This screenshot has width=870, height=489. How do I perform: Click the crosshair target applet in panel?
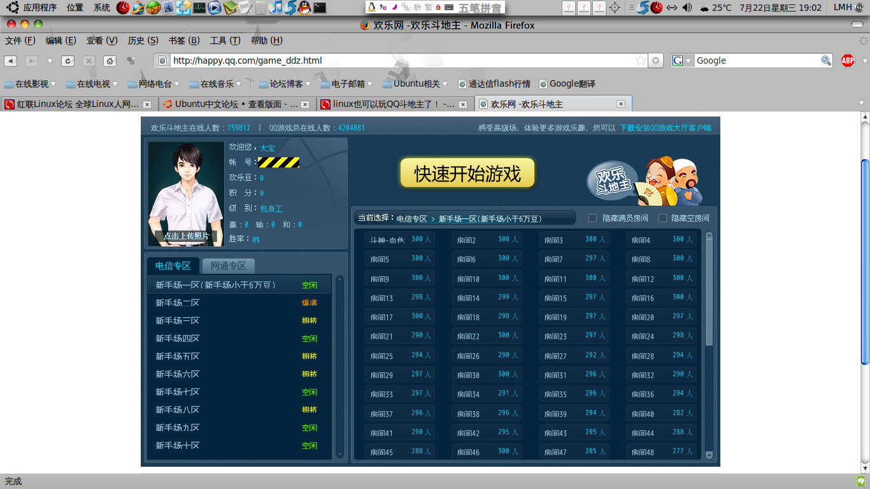[x=615, y=8]
